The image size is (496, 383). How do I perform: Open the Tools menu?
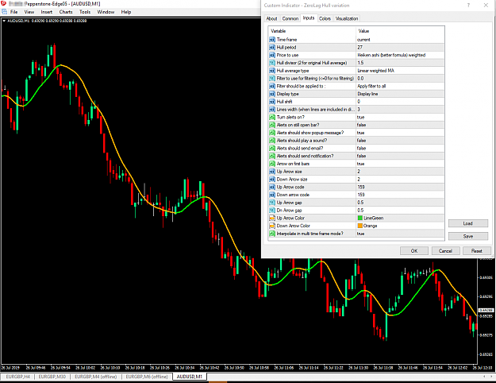85,12
